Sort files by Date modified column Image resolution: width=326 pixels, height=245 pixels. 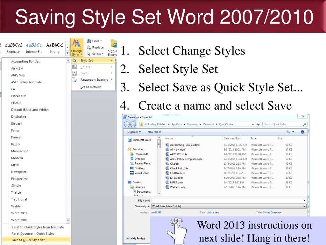pyautogui.click(x=232, y=138)
